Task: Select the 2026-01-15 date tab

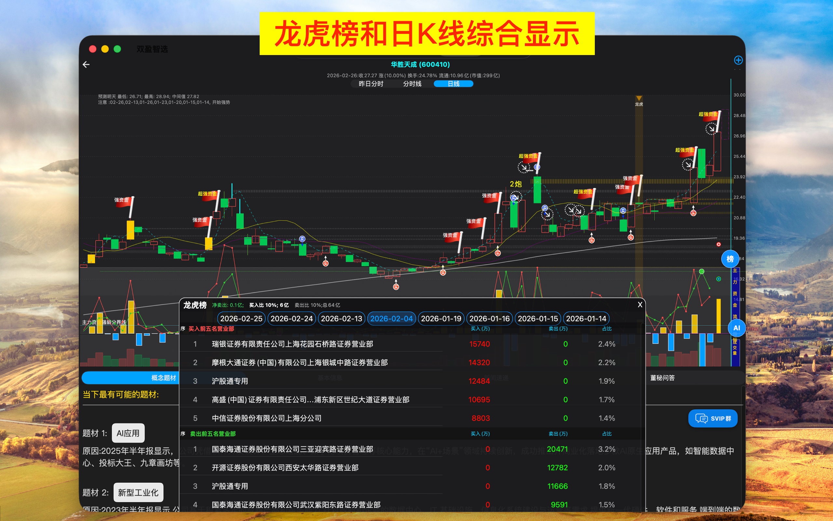Action: click(x=538, y=318)
